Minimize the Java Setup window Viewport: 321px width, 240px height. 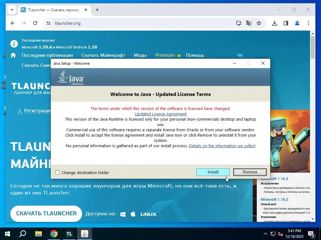234,63
